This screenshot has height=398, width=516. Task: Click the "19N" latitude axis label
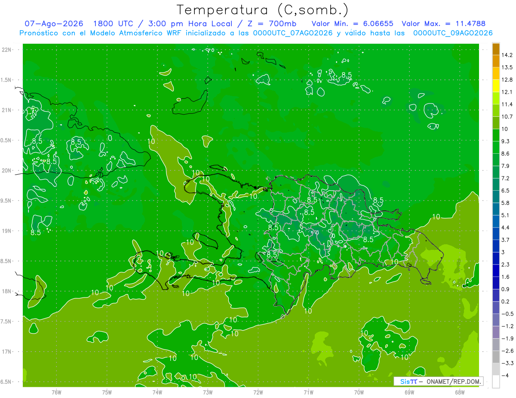click(7, 231)
